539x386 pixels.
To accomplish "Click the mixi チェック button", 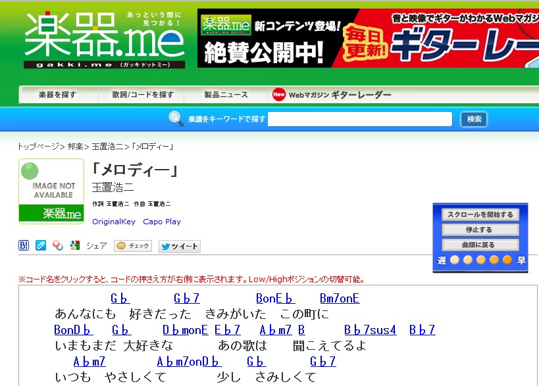I will point(133,246).
